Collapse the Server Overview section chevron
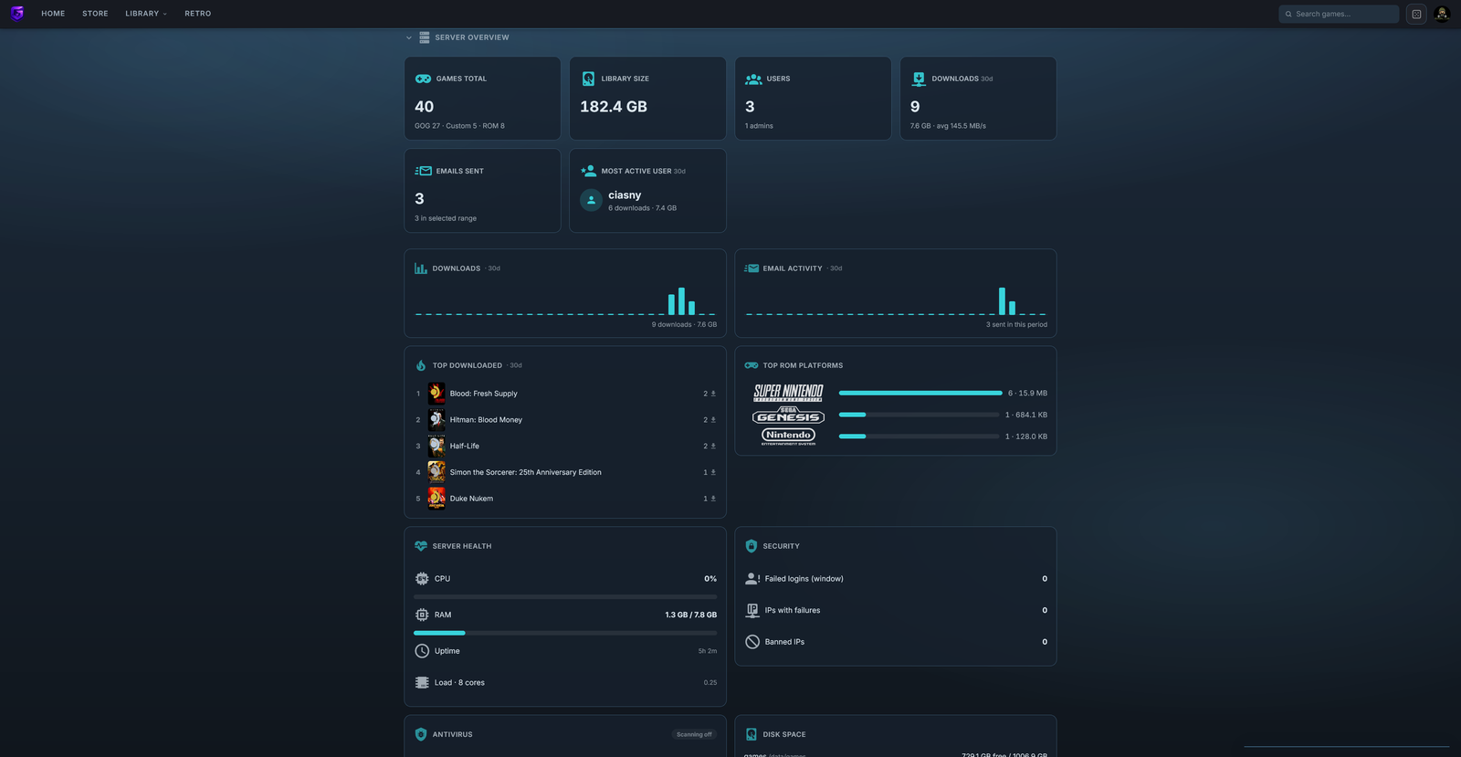The height and width of the screenshot is (757, 1461). tap(409, 37)
